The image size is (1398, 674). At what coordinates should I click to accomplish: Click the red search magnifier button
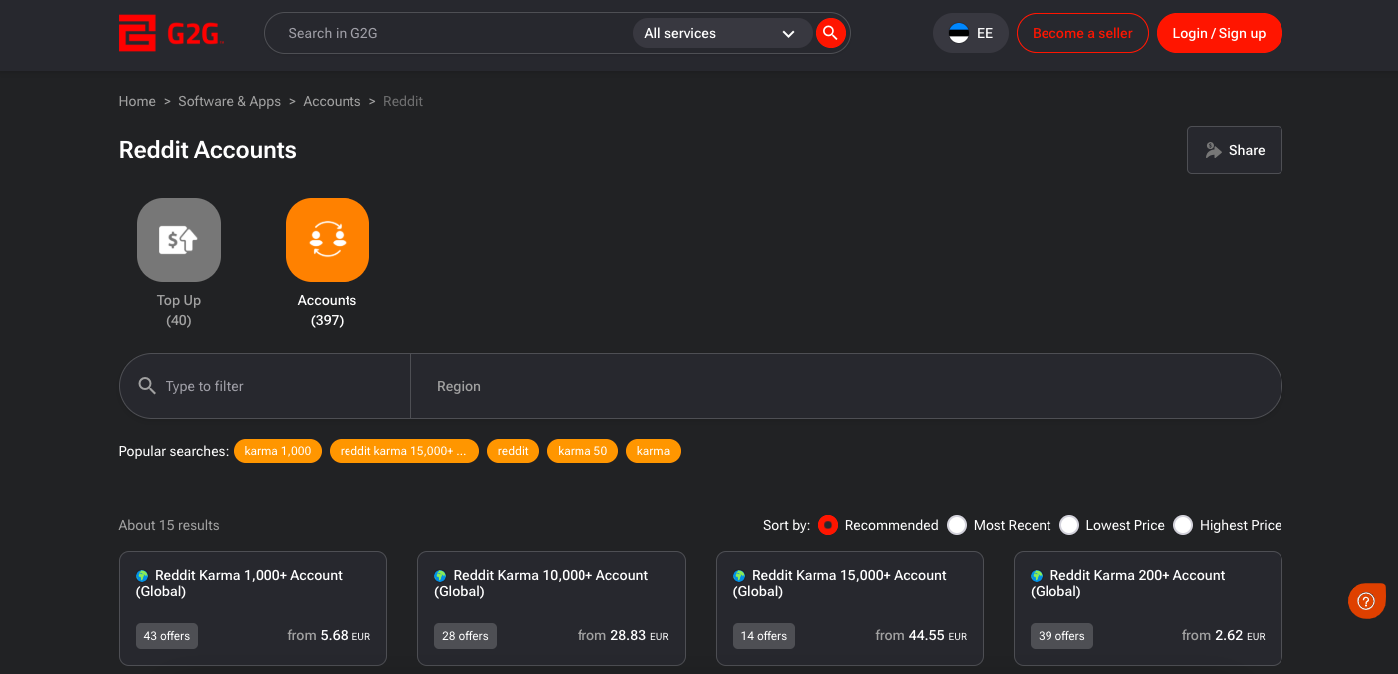point(830,33)
